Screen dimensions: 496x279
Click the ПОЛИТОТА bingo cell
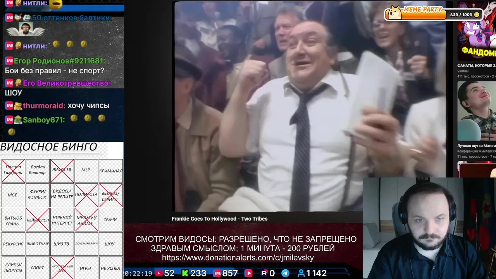(x=86, y=195)
